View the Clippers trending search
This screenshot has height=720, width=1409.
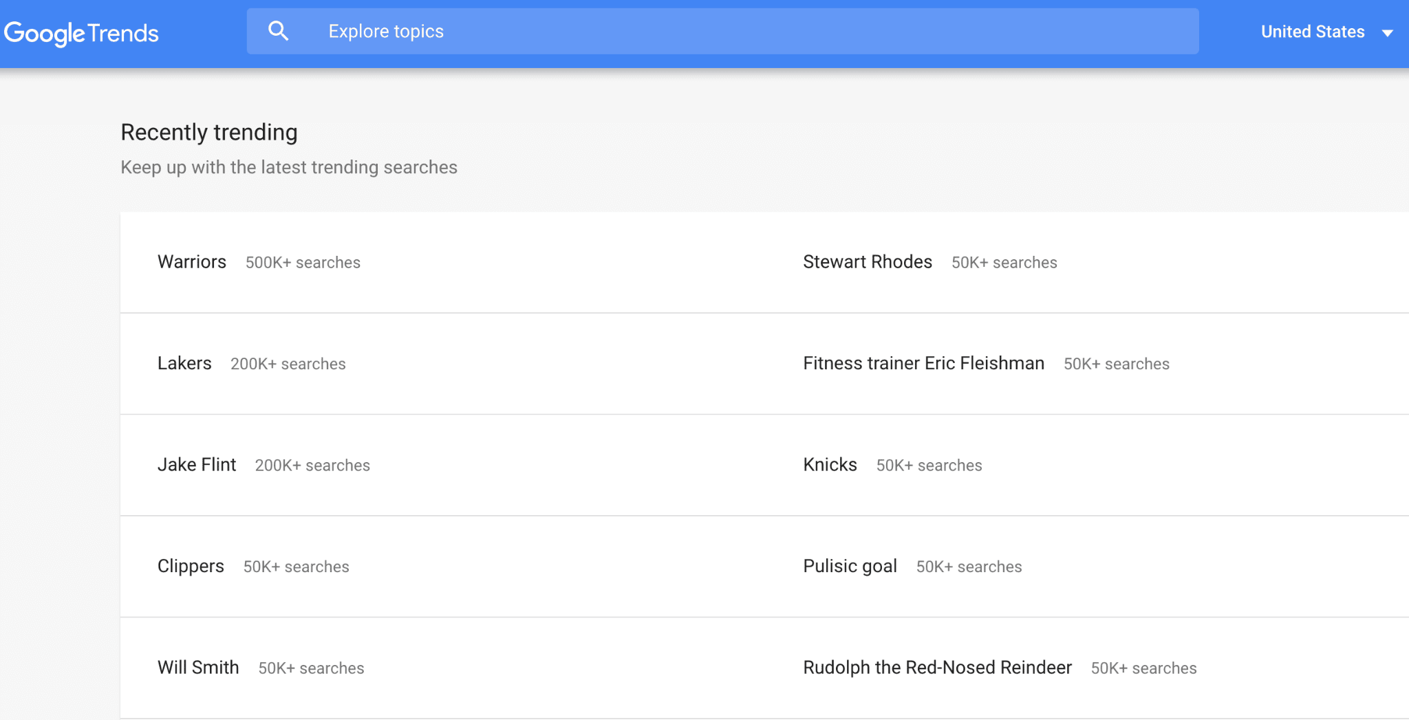pyautogui.click(x=191, y=566)
